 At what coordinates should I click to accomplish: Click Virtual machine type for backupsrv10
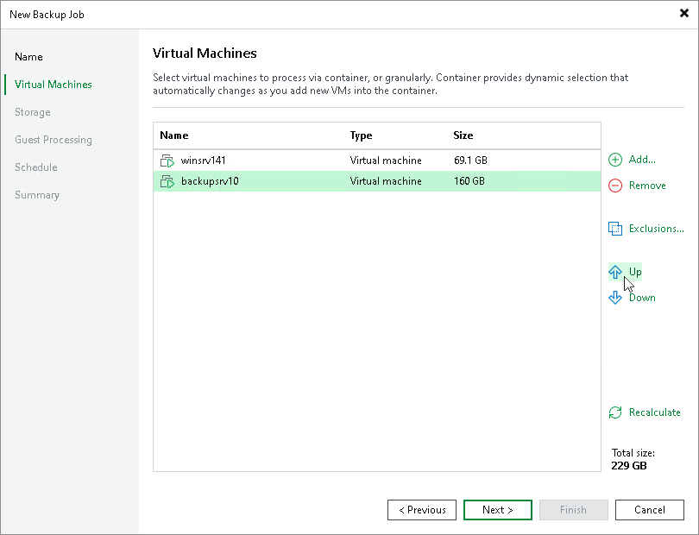pyautogui.click(x=386, y=181)
